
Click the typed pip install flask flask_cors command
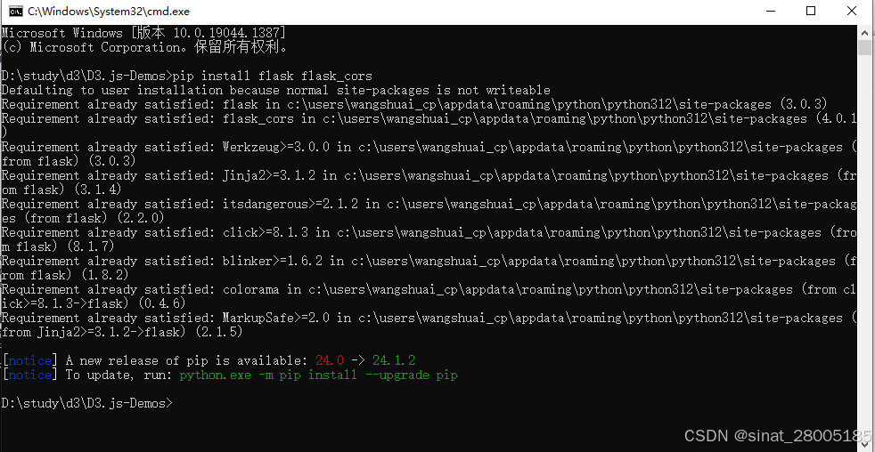[273, 76]
